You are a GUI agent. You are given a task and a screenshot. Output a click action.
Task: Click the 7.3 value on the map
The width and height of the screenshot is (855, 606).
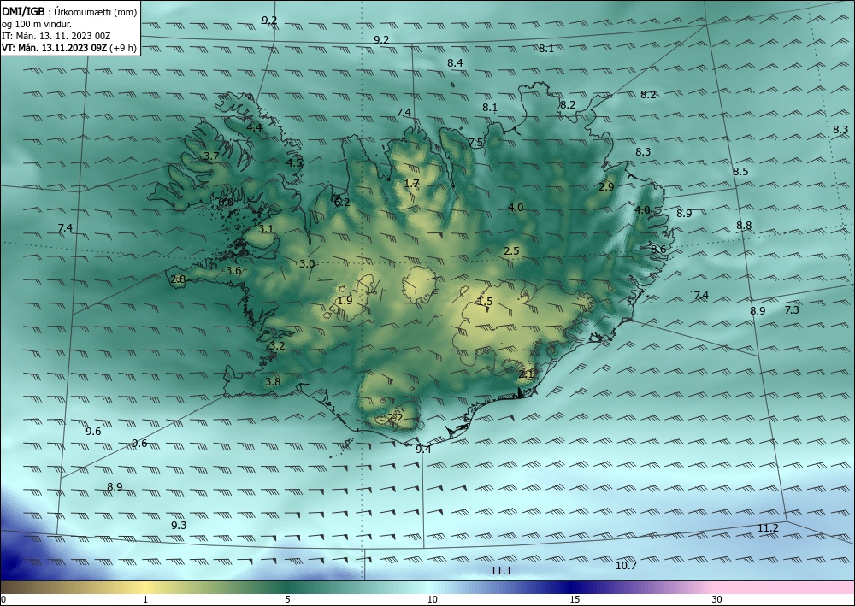[x=792, y=310]
